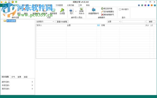The width and height of the screenshot is (157, 98).
Task: Click the calendar icon in the quick access bar
Action: coord(9,2)
